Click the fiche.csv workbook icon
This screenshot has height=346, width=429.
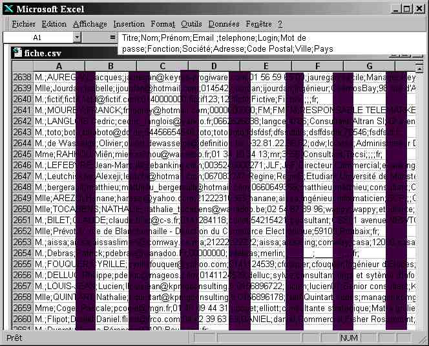click(17, 53)
